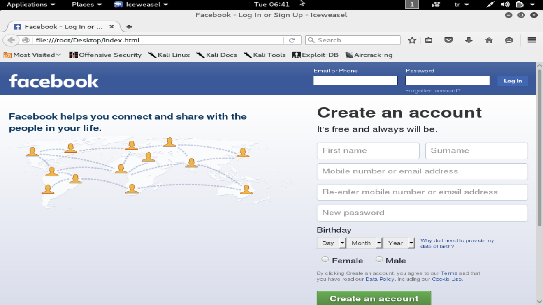543x305 pixels.
Task: Open the Month dropdown
Action: (x=364, y=243)
